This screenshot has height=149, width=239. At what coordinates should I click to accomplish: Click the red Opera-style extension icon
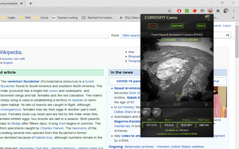point(179,11)
